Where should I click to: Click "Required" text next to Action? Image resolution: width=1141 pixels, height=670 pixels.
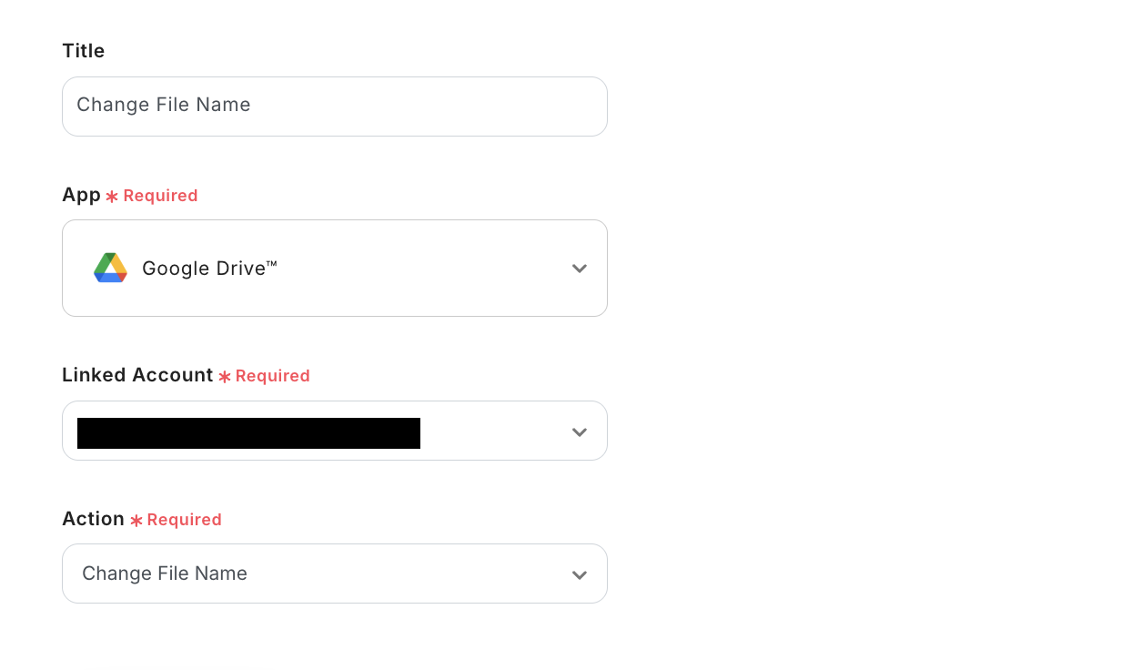(184, 520)
